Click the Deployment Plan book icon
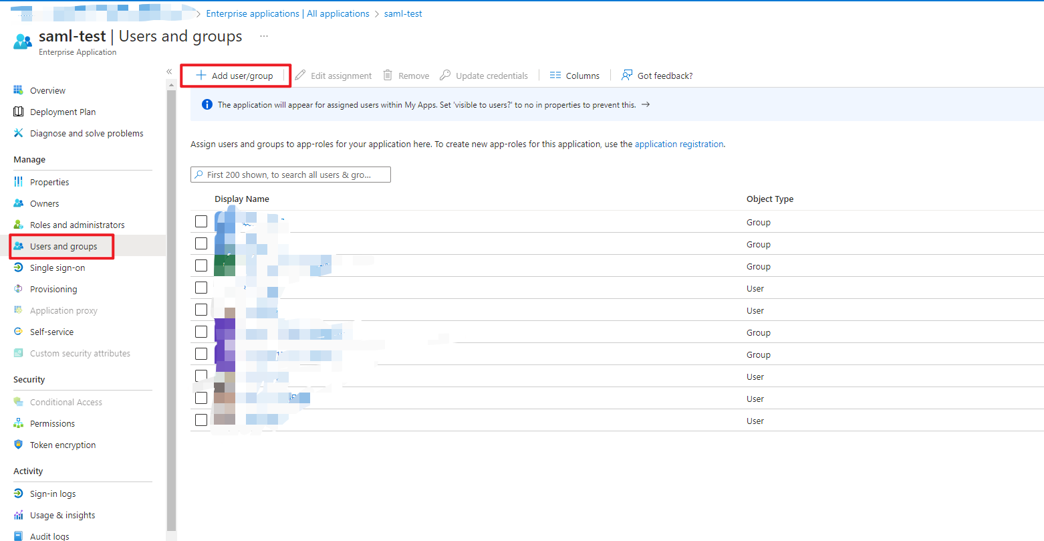Image resolution: width=1044 pixels, height=541 pixels. tap(18, 112)
